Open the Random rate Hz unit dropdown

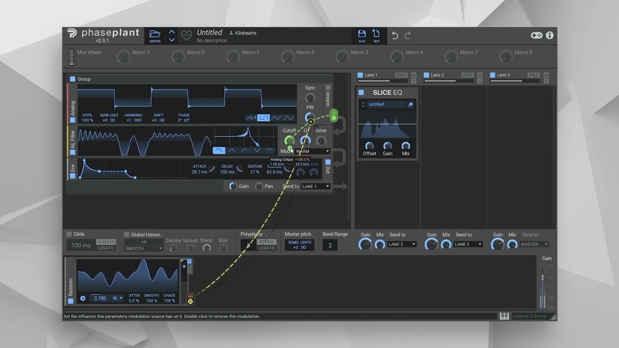click(118, 298)
